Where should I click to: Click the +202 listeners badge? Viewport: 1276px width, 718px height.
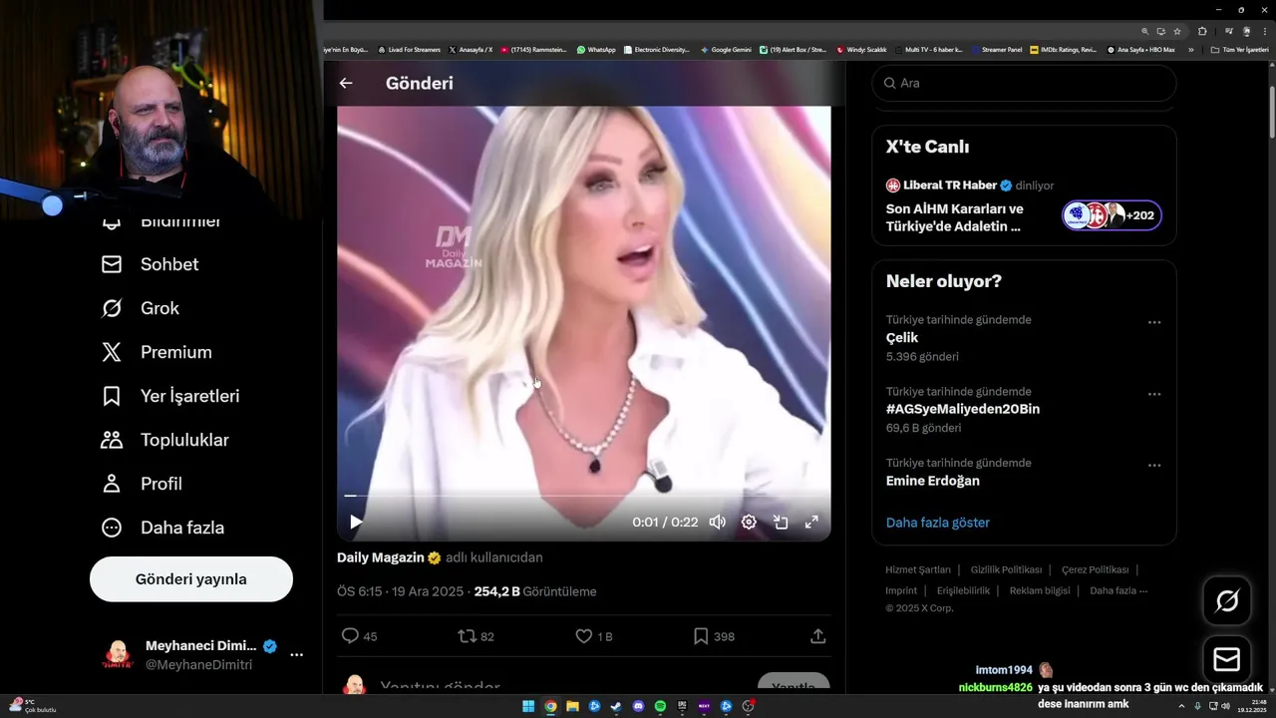1112,215
